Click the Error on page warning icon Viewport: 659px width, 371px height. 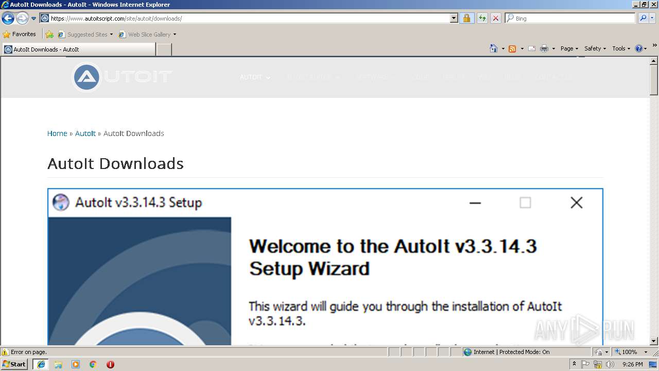pos(5,352)
